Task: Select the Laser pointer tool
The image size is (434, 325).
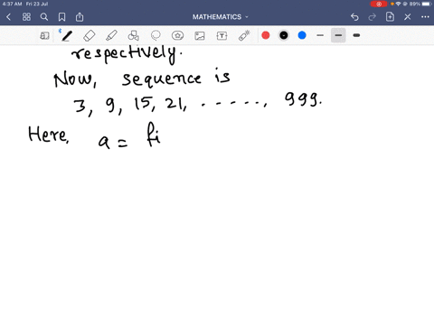Action: pos(244,35)
